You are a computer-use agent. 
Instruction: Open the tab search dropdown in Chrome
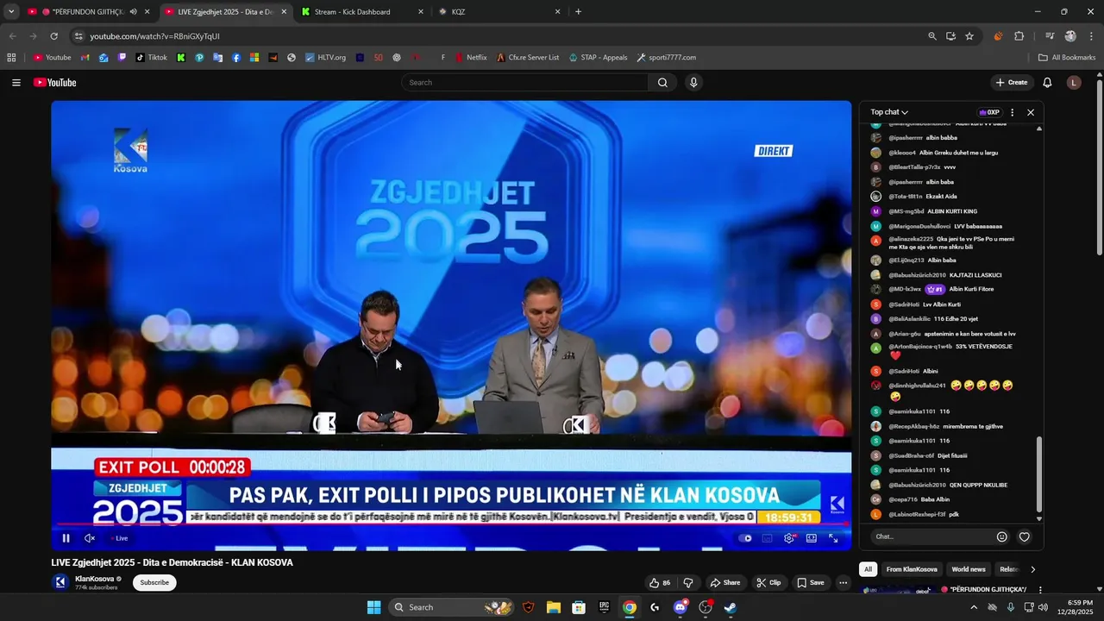[x=10, y=12]
